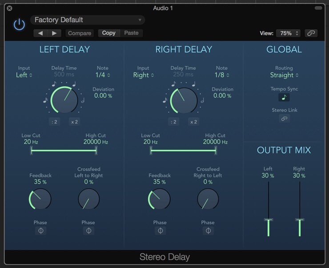This screenshot has height=268, width=329.
Task: Click the Left Delay Time knob
Action: pos(64,100)
